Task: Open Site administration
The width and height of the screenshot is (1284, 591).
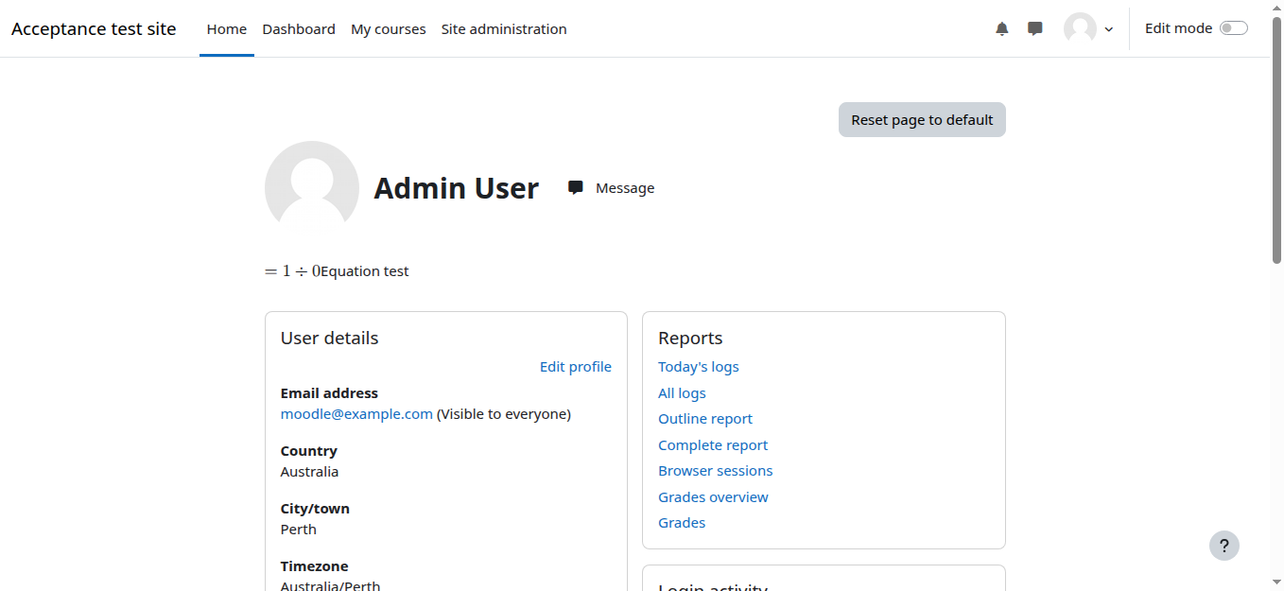Action: (504, 29)
